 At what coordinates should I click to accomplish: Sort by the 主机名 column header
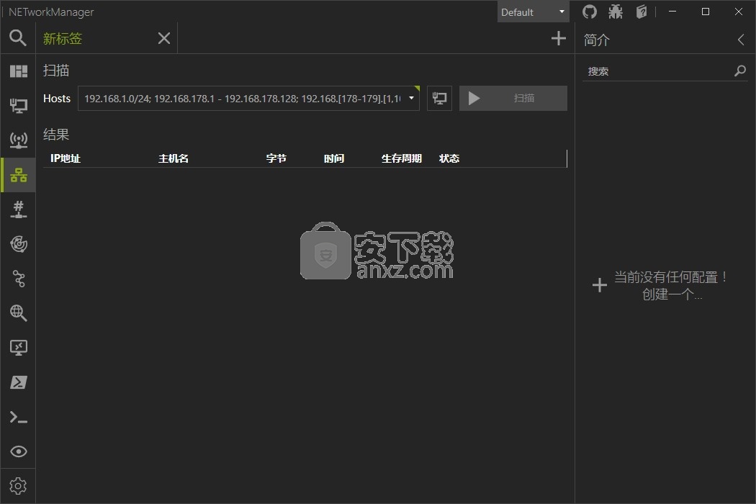(173, 158)
